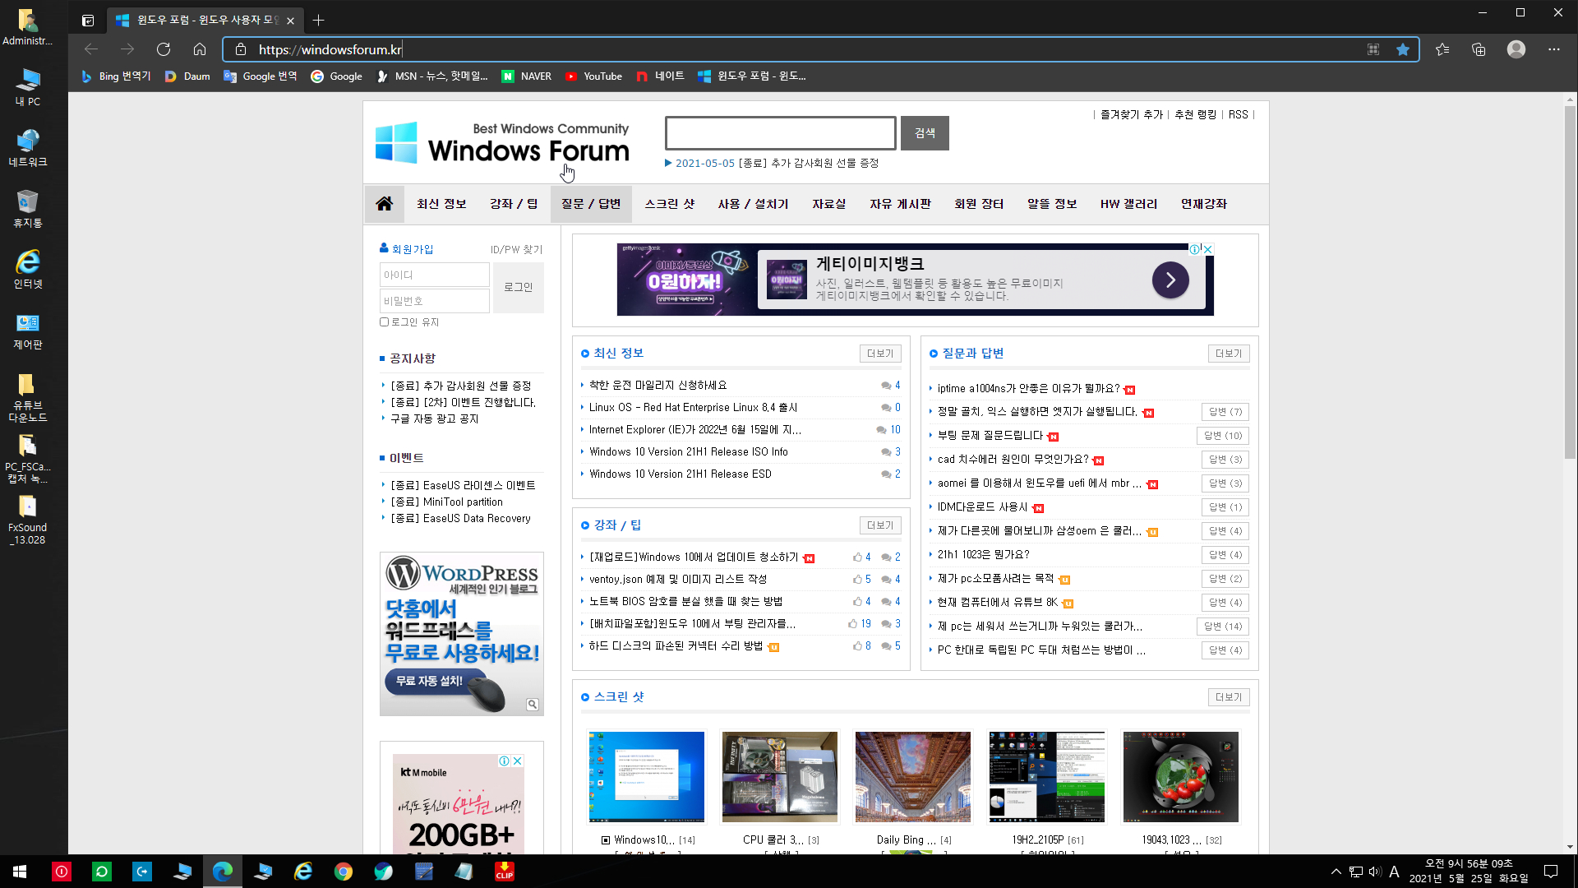The height and width of the screenshot is (888, 1578).
Task: Click the browser Home icon
Action: click(200, 49)
